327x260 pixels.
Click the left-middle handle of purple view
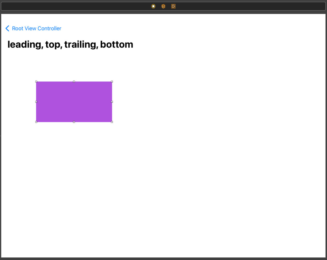click(x=36, y=102)
